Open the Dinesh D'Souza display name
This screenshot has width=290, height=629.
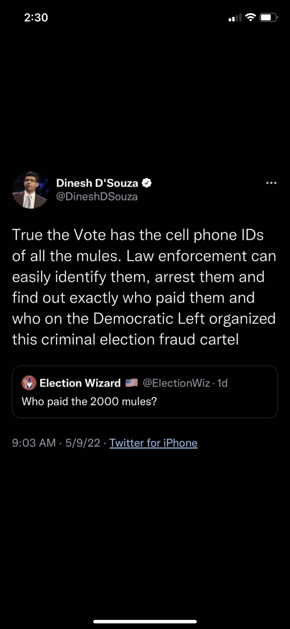pos(97,183)
